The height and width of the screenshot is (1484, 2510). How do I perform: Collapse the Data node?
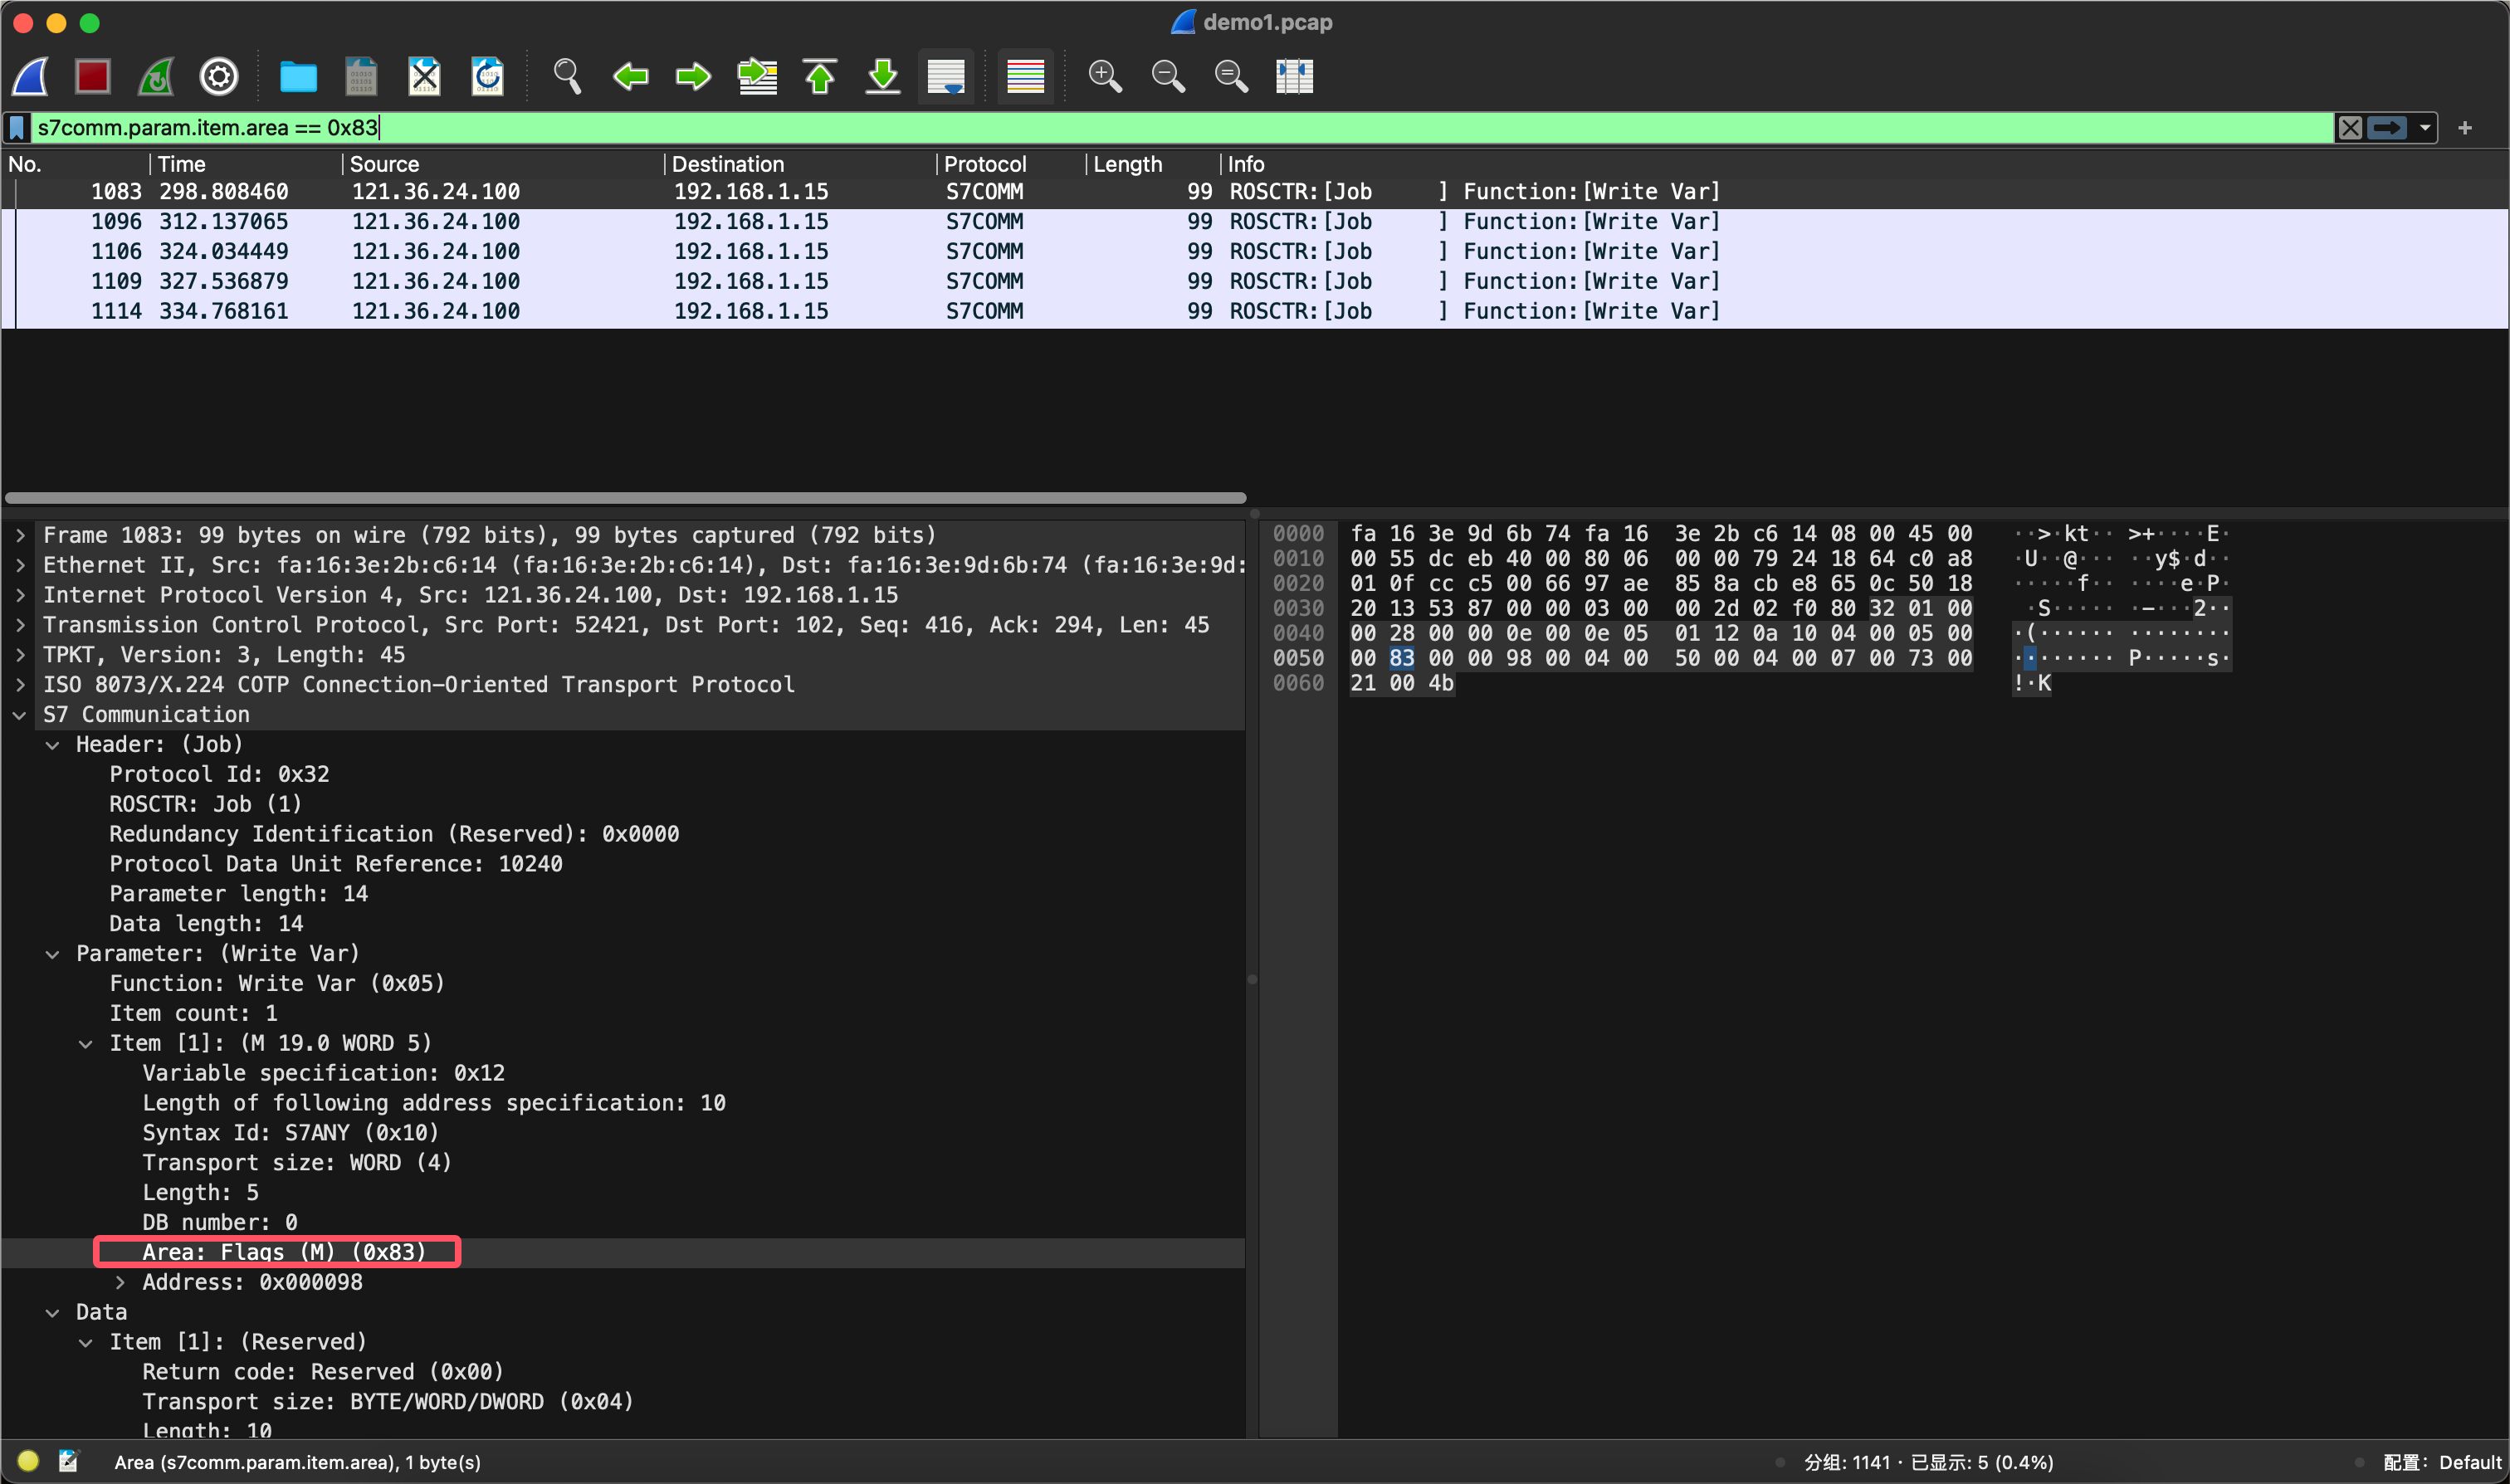pyautogui.click(x=53, y=1313)
